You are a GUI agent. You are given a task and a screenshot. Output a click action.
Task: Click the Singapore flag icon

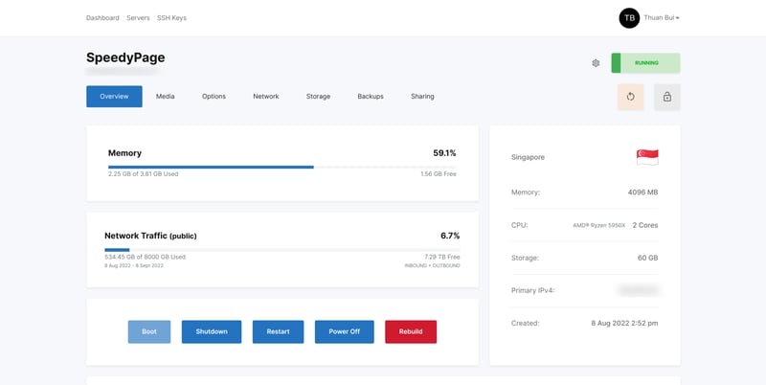point(647,157)
